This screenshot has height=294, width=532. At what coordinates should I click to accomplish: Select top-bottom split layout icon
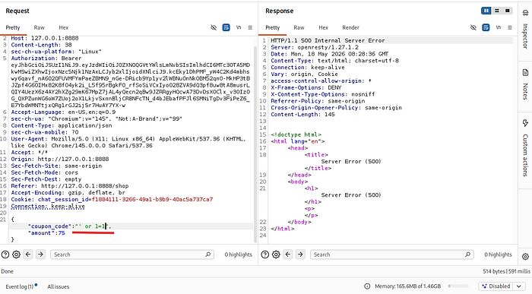tap(497, 11)
